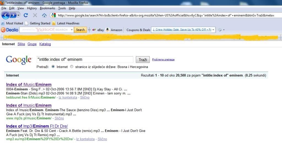The image size is (282, 143).
Task: Click the teddounet.free.fr/Music/Eminem/ URL text
Action: [x=31, y=97]
